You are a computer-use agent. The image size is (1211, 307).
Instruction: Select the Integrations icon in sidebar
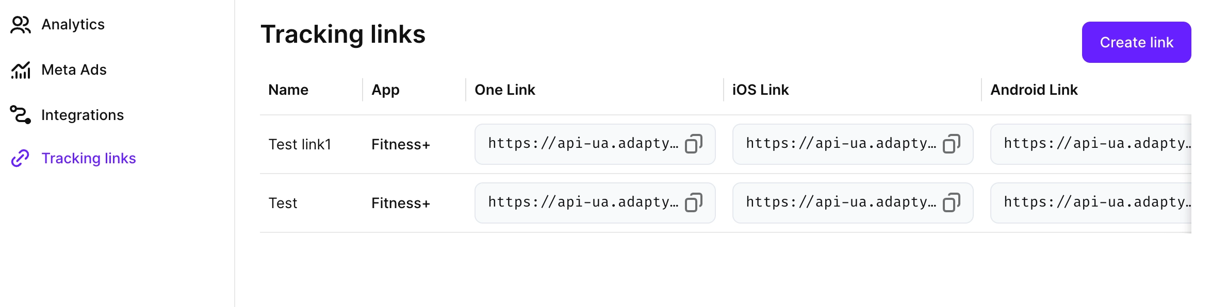click(20, 115)
